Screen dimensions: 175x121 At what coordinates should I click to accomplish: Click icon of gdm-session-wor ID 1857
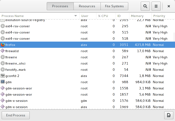tap(3, 95)
